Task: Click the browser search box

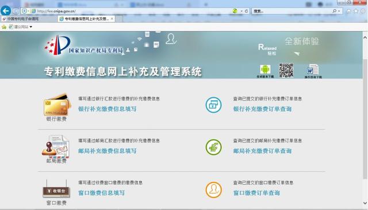Action: point(291,11)
